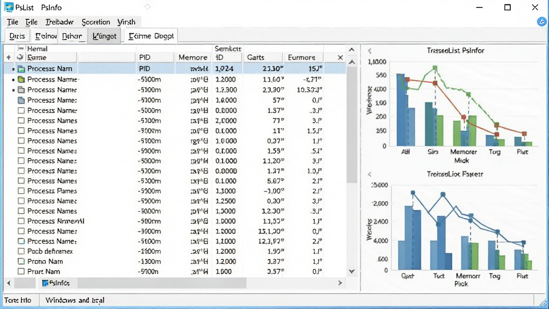Expand the highlighted Process Nam row

tap(13, 69)
